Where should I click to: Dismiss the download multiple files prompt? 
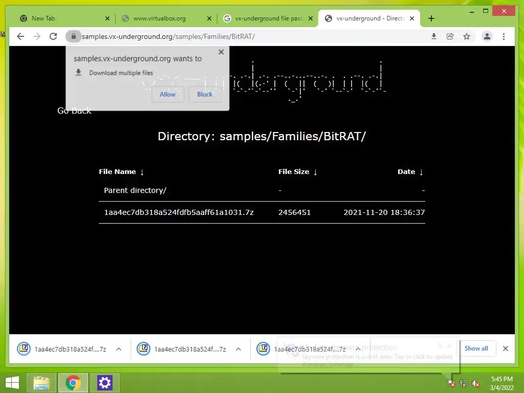(221, 52)
